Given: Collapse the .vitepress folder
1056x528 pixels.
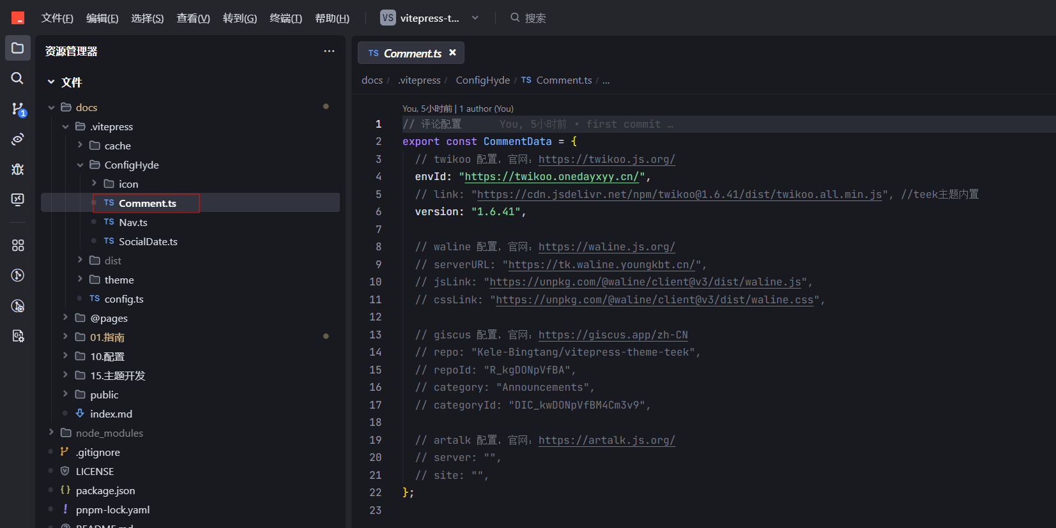Looking at the screenshot, I should pyautogui.click(x=65, y=126).
